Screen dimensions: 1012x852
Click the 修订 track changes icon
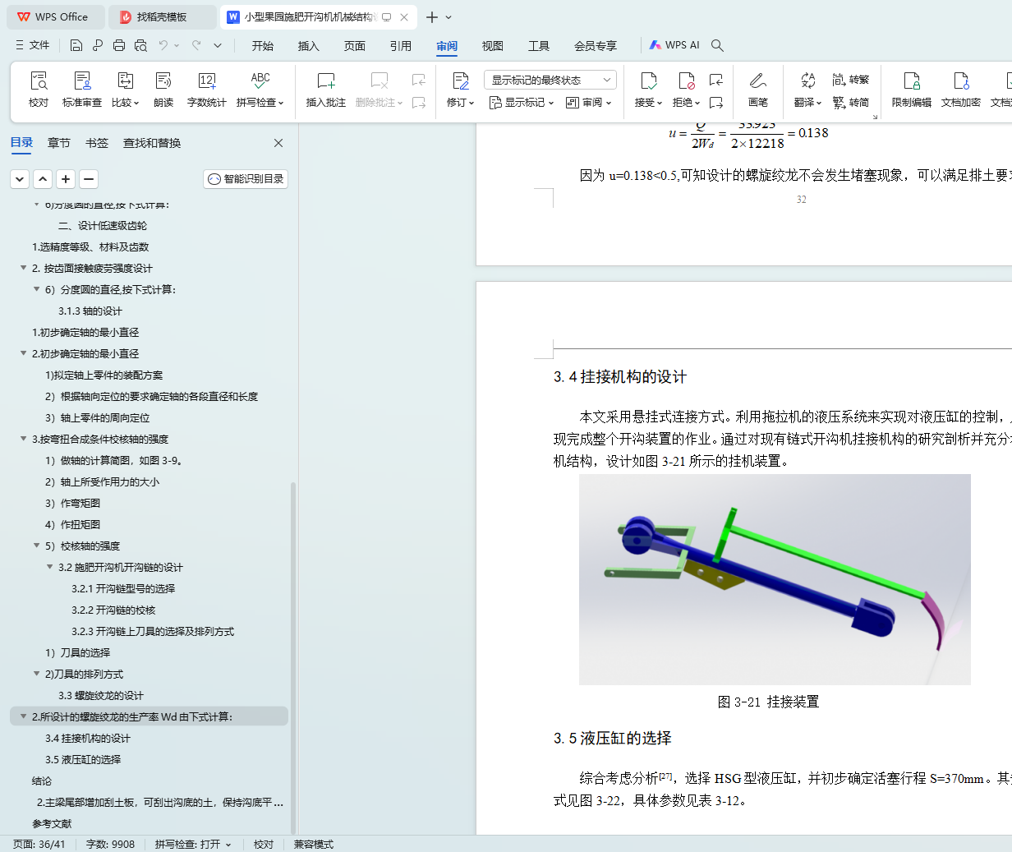(460, 81)
